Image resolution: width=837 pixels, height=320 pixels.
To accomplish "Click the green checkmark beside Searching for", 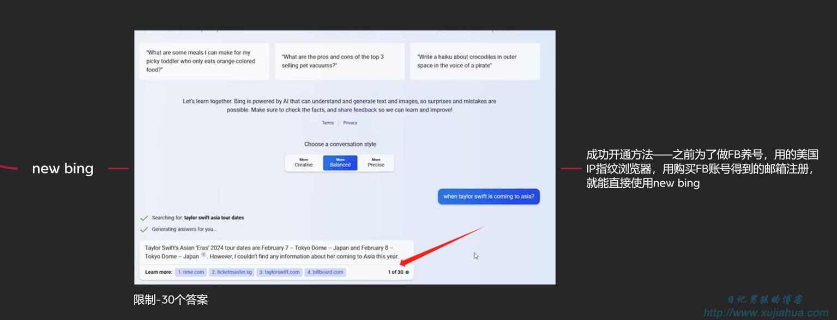I will point(144,218).
